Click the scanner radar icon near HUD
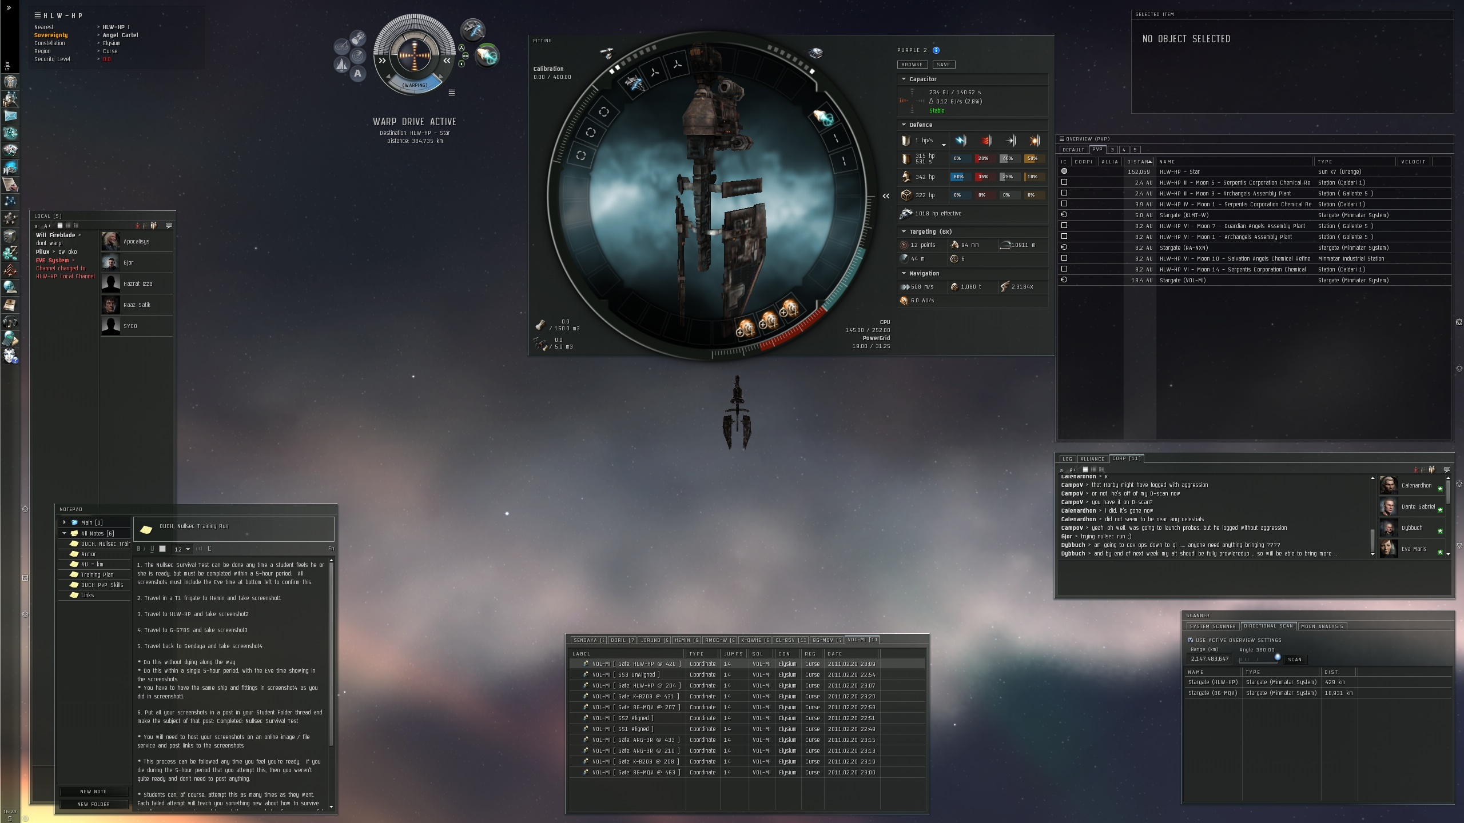1464x823 pixels. (358, 55)
